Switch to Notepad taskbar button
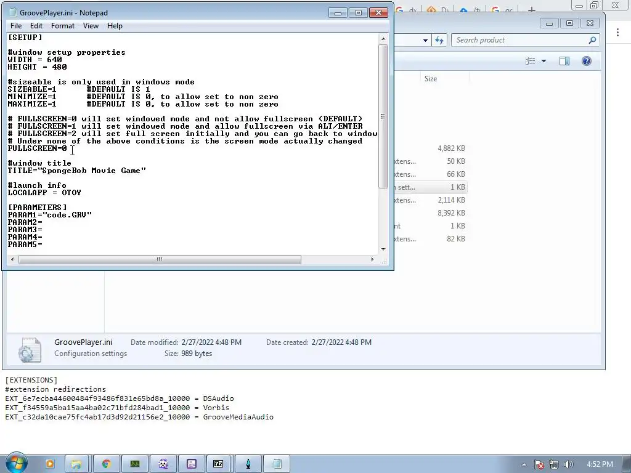631x473 pixels. click(277, 464)
